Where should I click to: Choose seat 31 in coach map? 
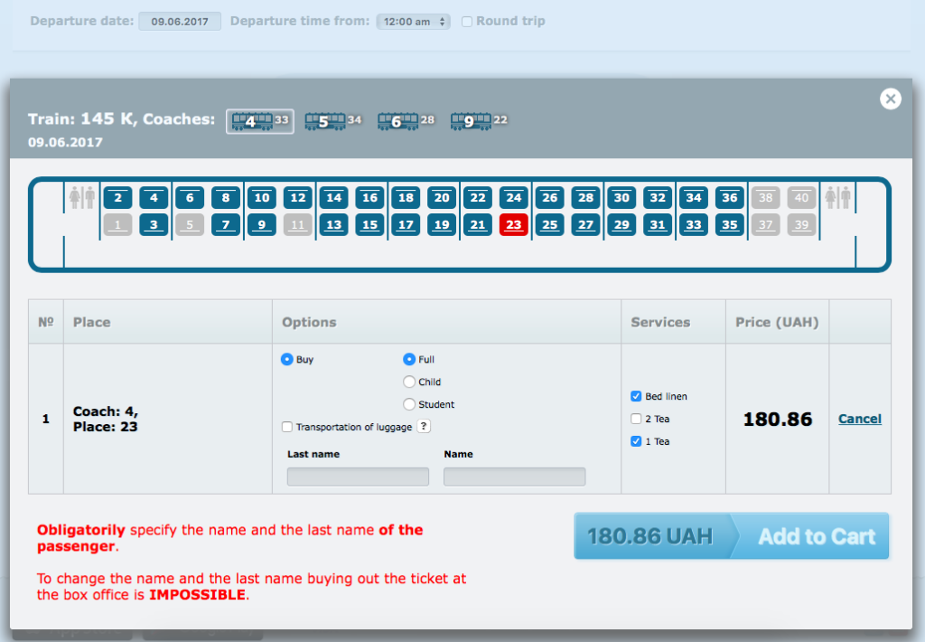(658, 225)
